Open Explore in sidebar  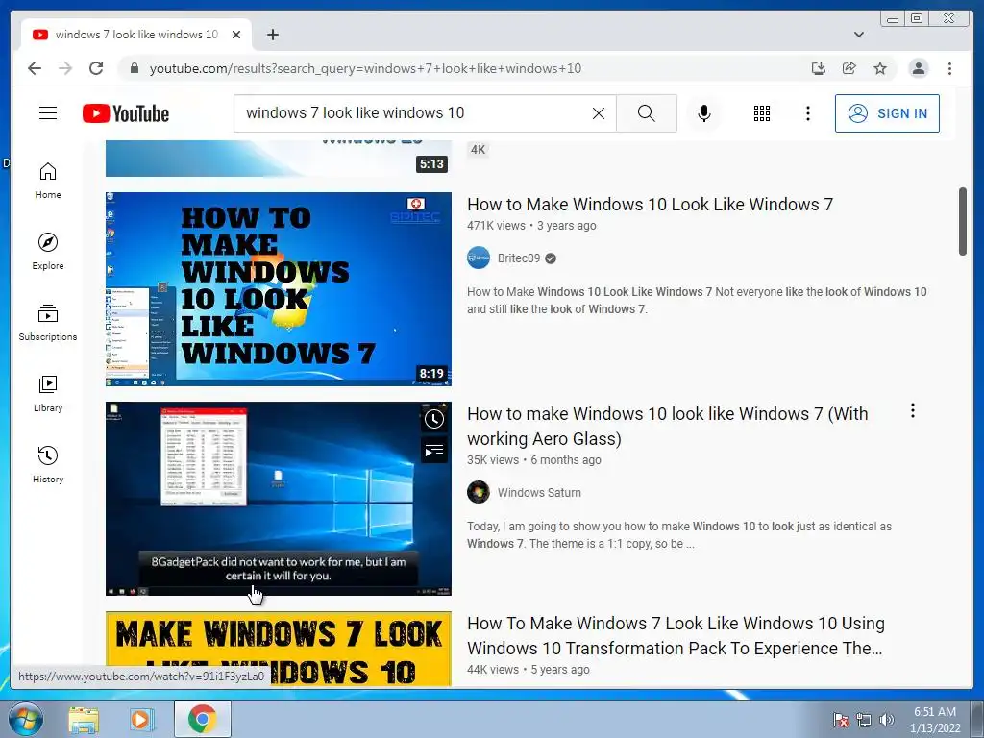[48, 252]
